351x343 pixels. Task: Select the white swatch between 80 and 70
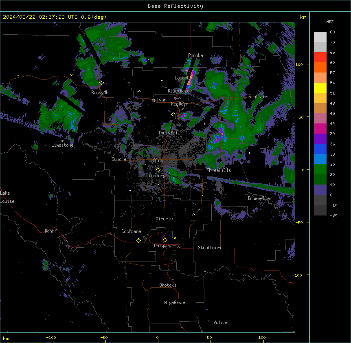[x=320, y=37]
